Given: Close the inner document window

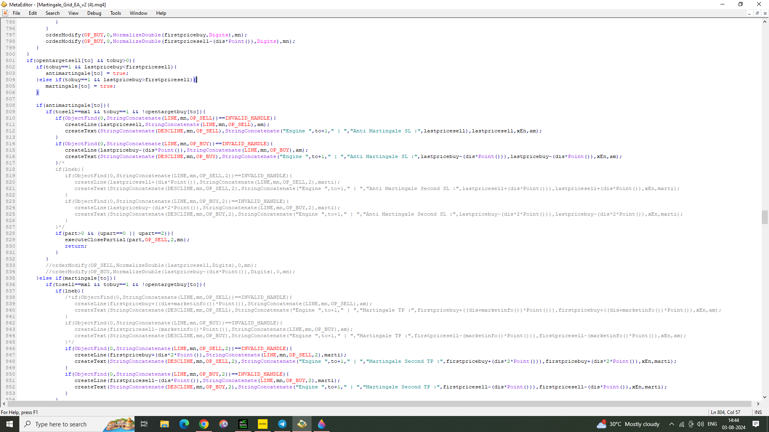Looking at the screenshot, I should (765, 13).
